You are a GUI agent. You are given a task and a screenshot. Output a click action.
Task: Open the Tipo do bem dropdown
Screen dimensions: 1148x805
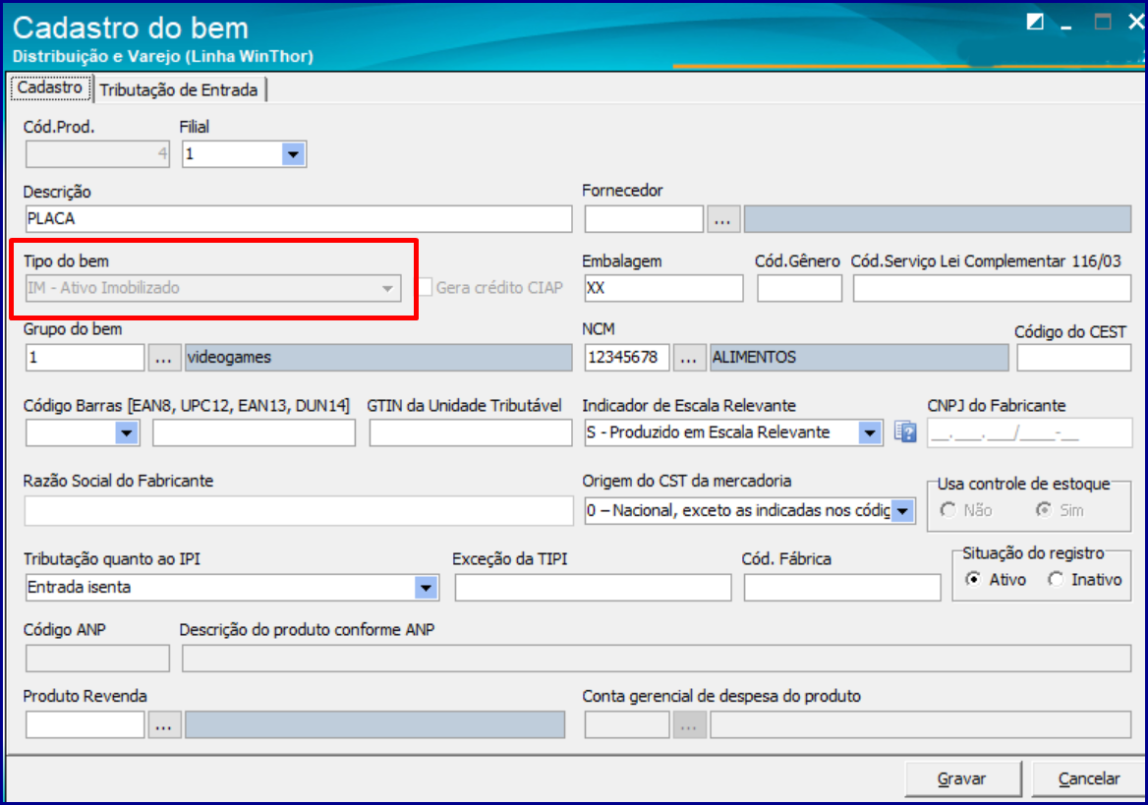pyautogui.click(x=388, y=289)
